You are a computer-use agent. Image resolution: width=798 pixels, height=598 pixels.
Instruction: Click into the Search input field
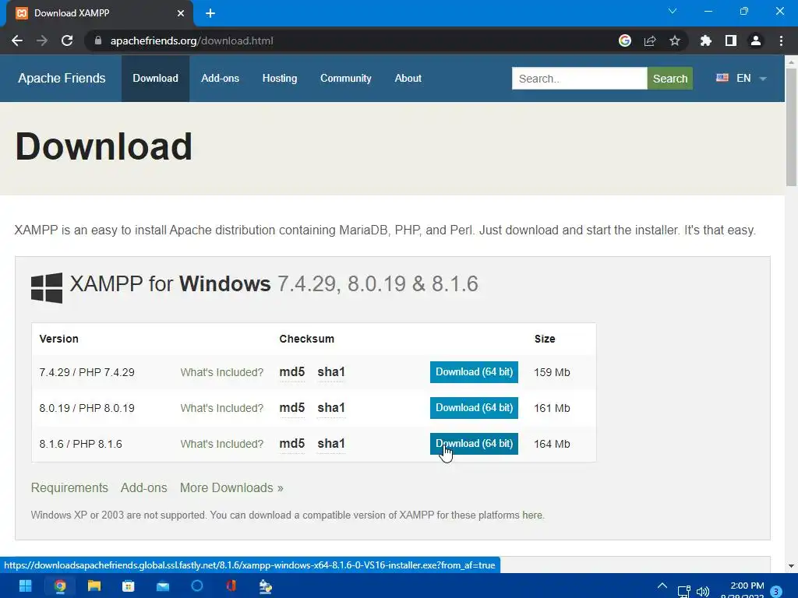tap(579, 79)
